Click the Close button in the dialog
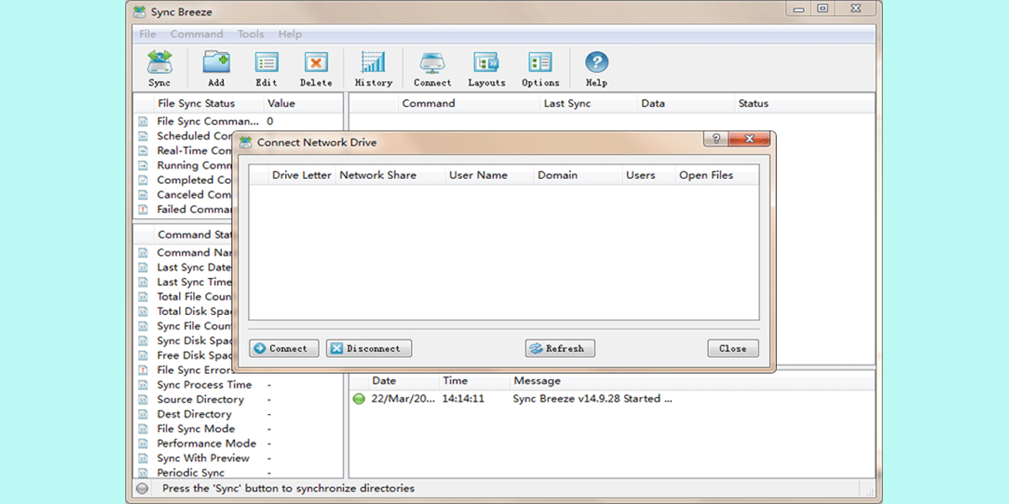This screenshot has height=504, width=1009. tap(733, 349)
